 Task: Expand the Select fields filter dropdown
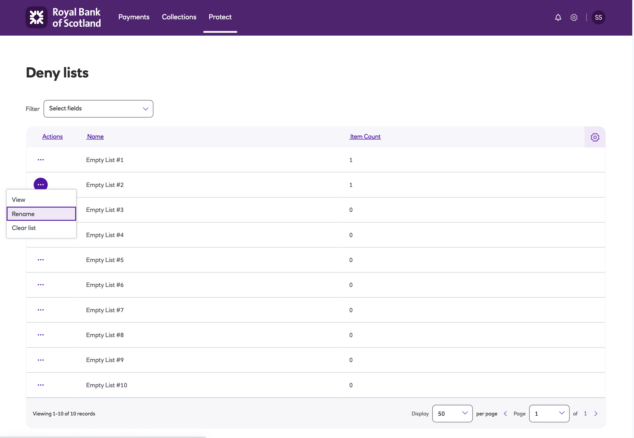tap(98, 109)
